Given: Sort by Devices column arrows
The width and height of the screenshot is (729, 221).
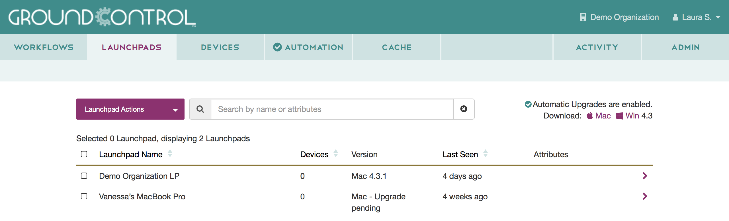Looking at the screenshot, I should (336, 154).
